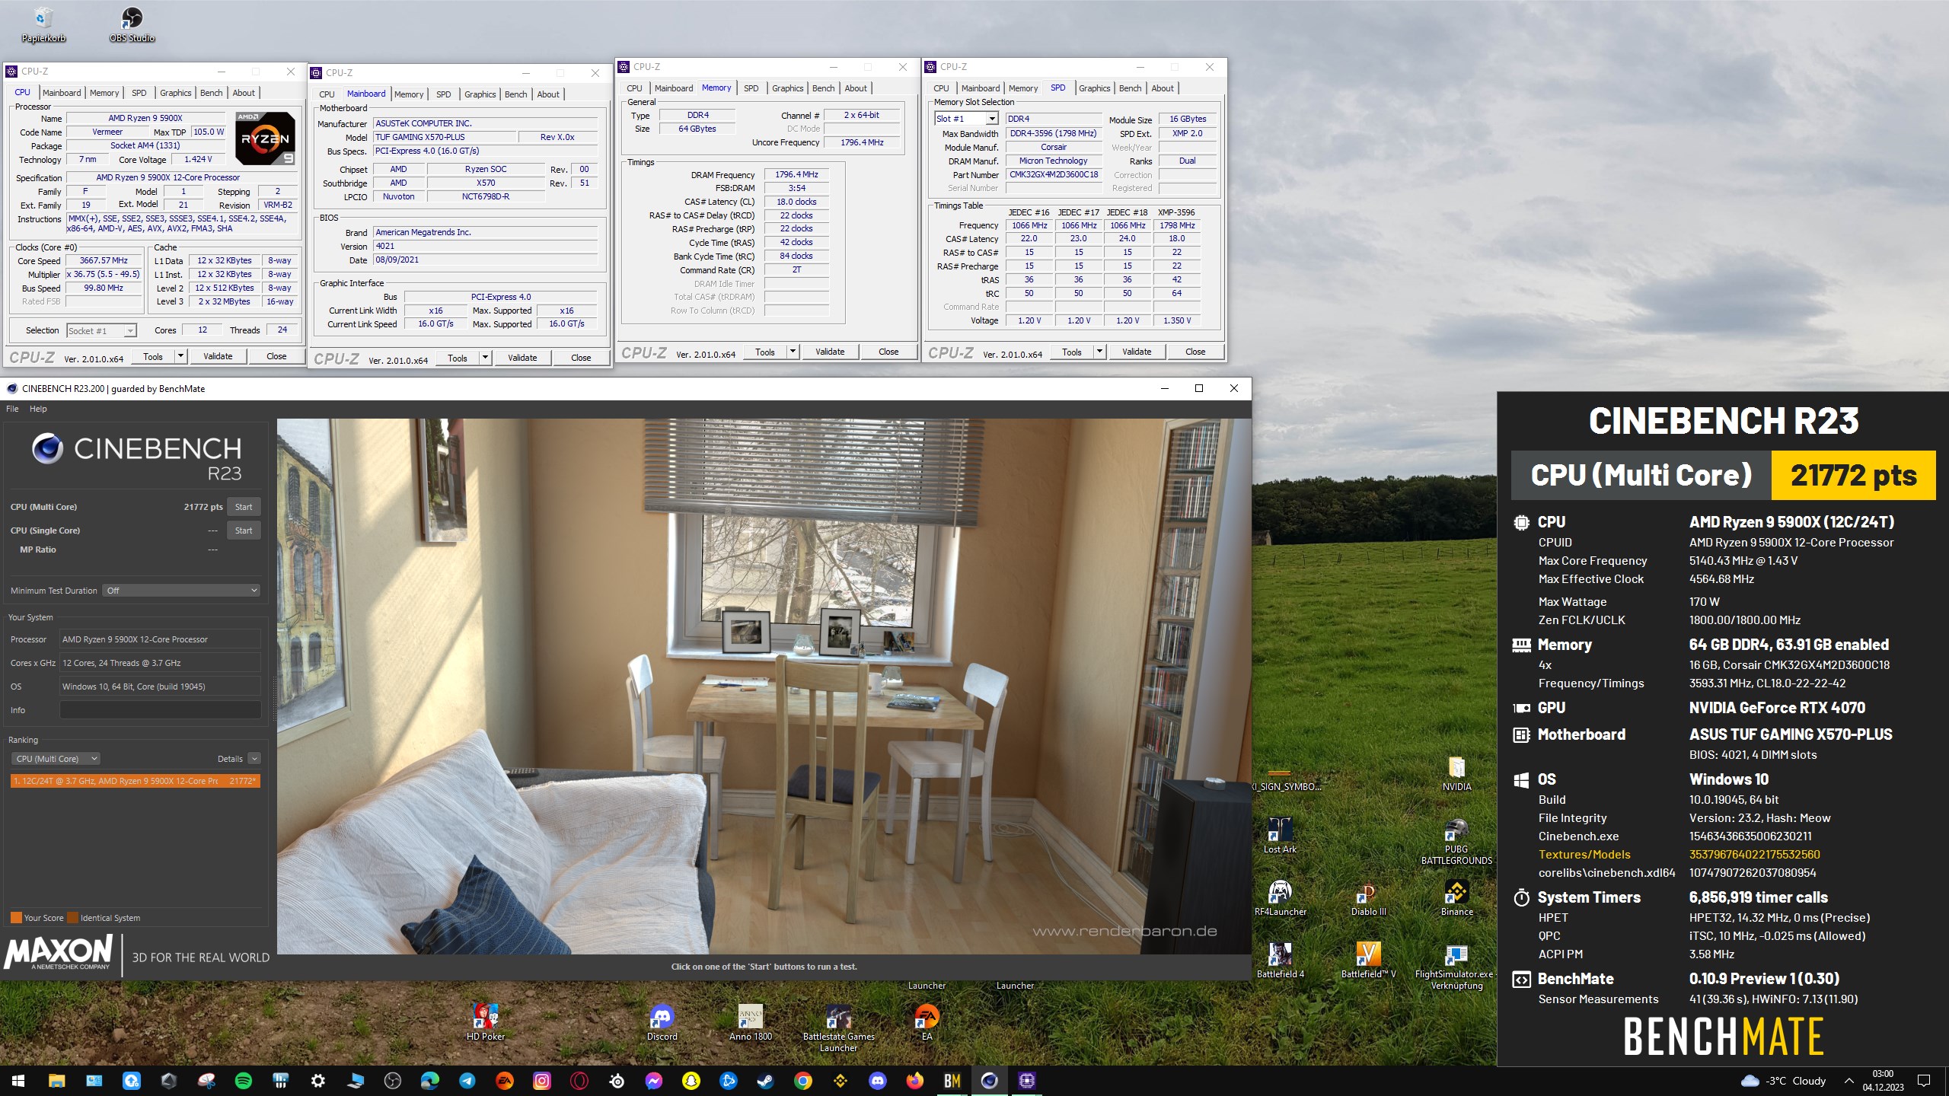Open the Lost Ark desktop shortcut
The width and height of the screenshot is (1949, 1096).
[1280, 835]
